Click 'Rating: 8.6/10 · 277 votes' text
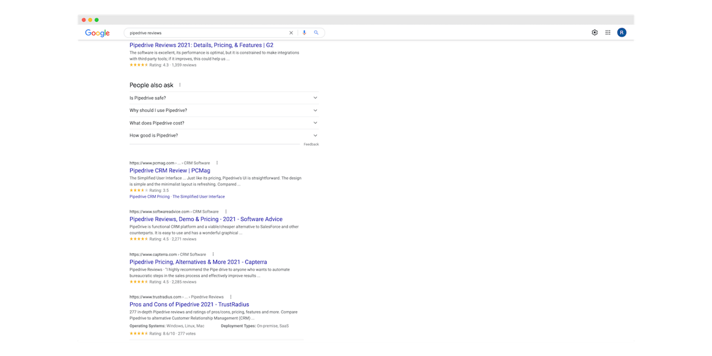The width and height of the screenshot is (712, 356). tap(173, 333)
